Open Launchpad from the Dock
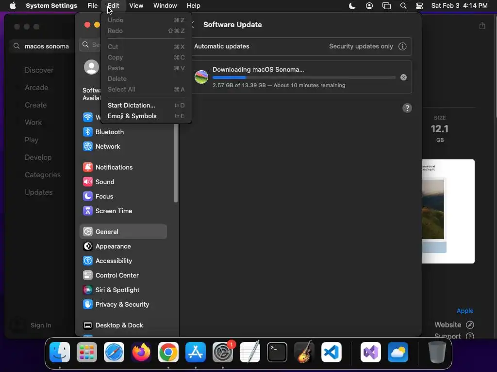The width and height of the screenshot is (497, 372). click(x=87, y=352)
